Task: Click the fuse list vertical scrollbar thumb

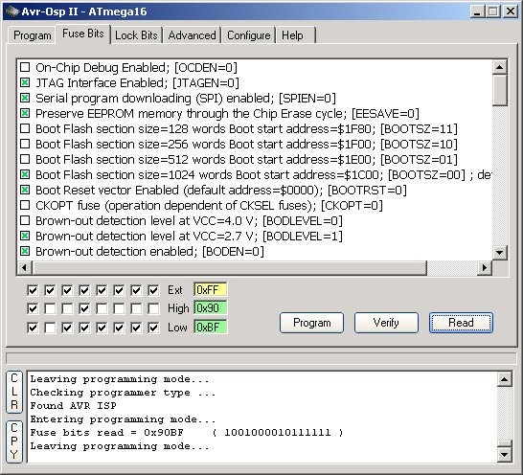Action: 500,90
